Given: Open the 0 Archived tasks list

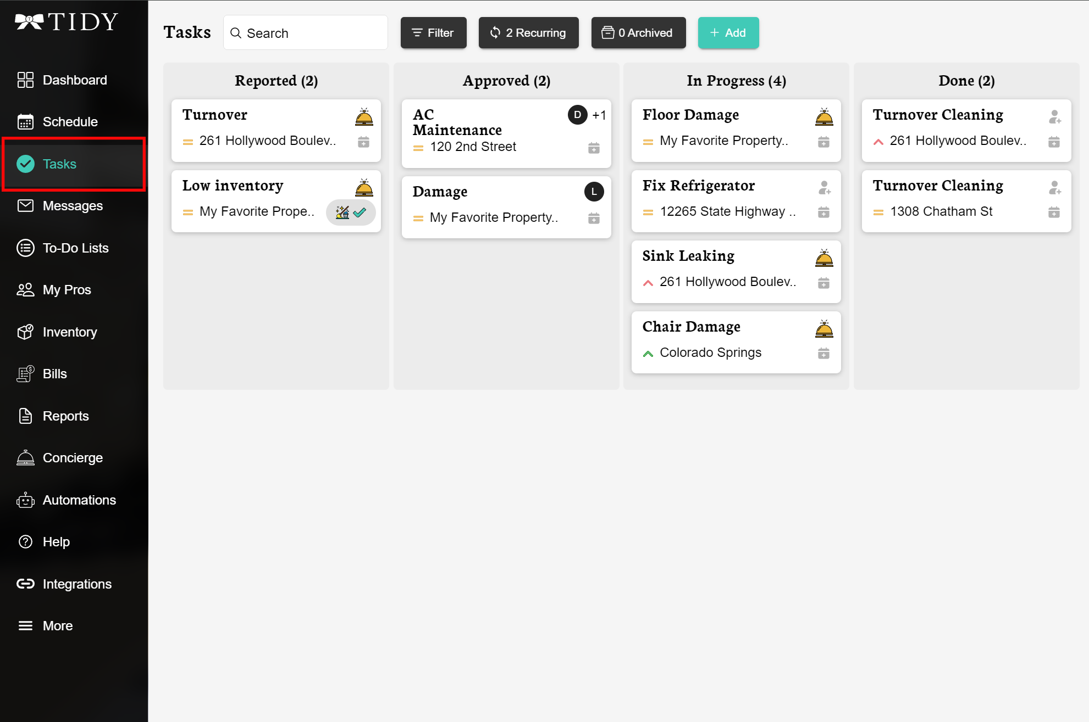Looking at the screenshot, I should point(638,33).
